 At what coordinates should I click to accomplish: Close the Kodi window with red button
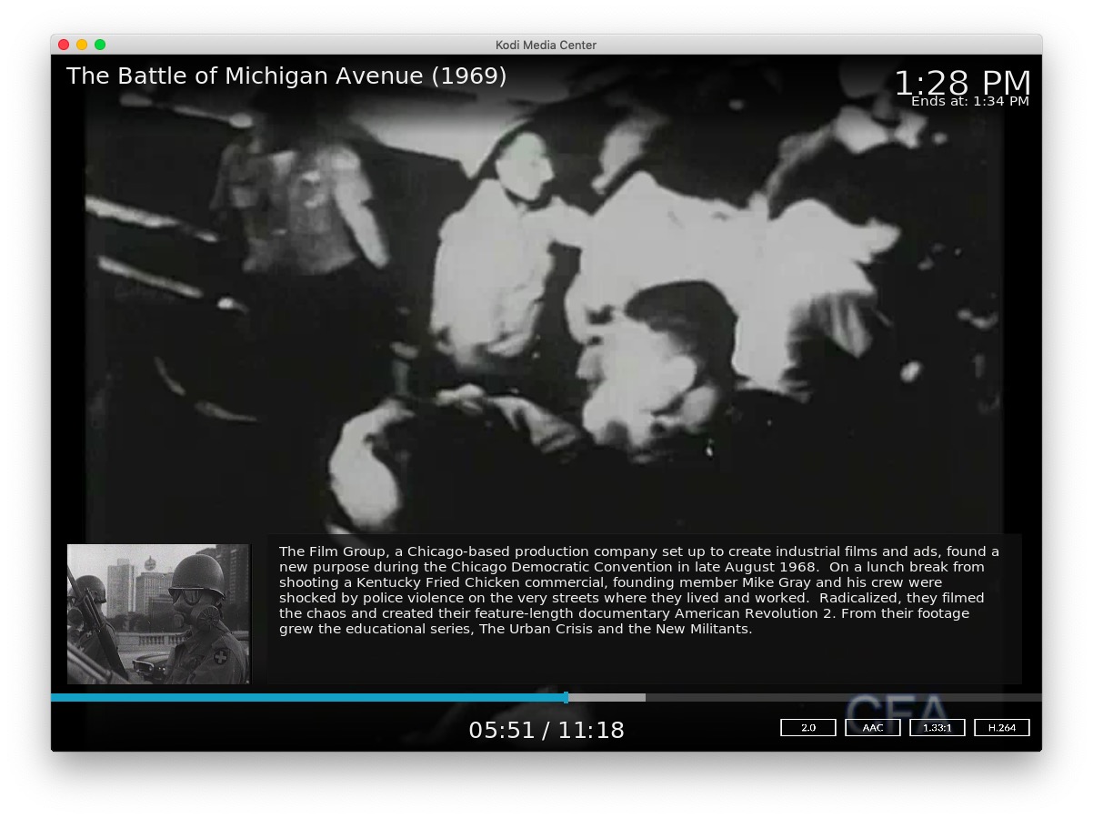(x=64, y=45)
